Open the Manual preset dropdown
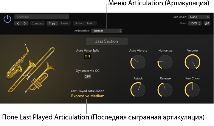Screen dimensions: 214x126 [42, 17]
